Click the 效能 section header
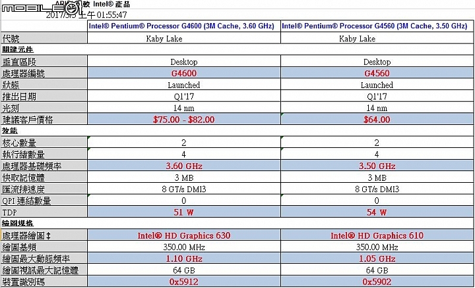 click(10, 131)
